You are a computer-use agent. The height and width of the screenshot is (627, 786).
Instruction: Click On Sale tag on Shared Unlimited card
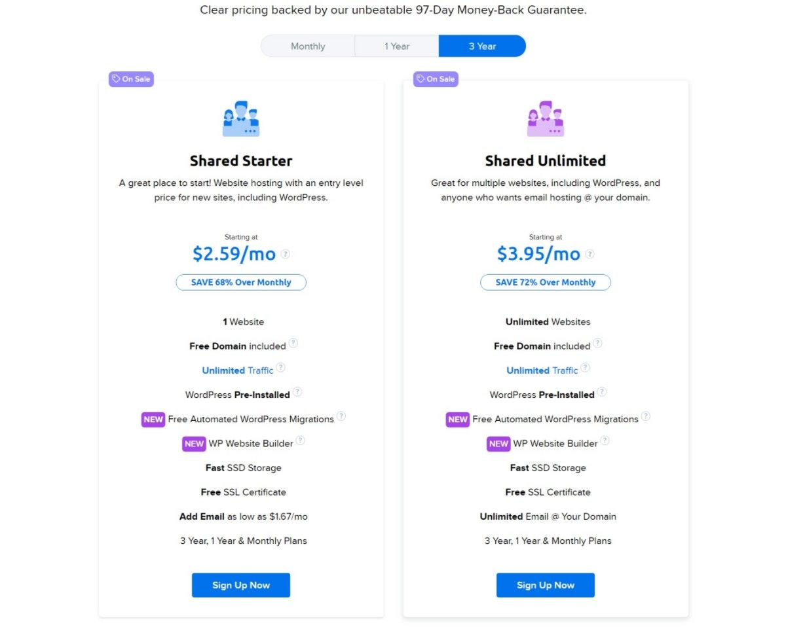[436, 79]
